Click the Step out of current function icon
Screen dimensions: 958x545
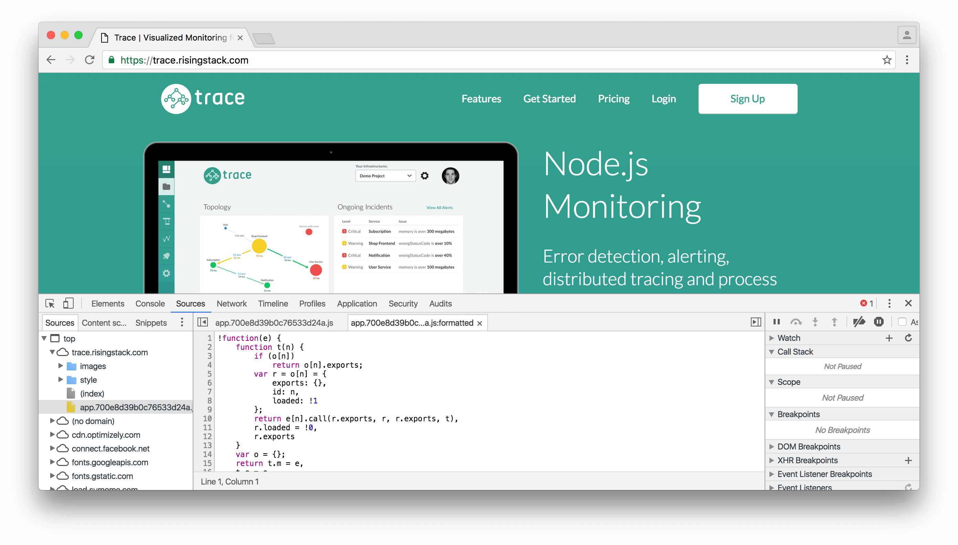click(834, 322)
